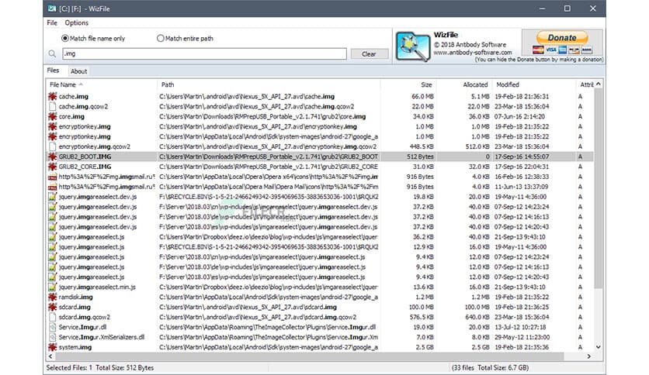Click the vertical scrollbar down arrow

[598, 347]
